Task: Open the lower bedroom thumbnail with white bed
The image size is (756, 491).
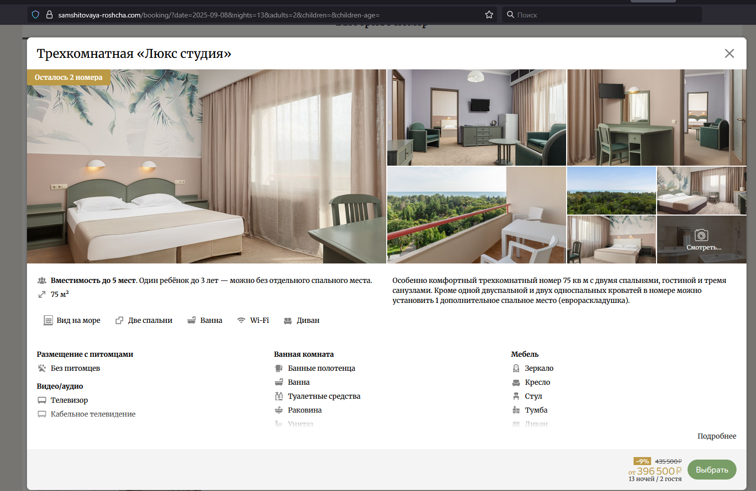Action: point(612,240)
